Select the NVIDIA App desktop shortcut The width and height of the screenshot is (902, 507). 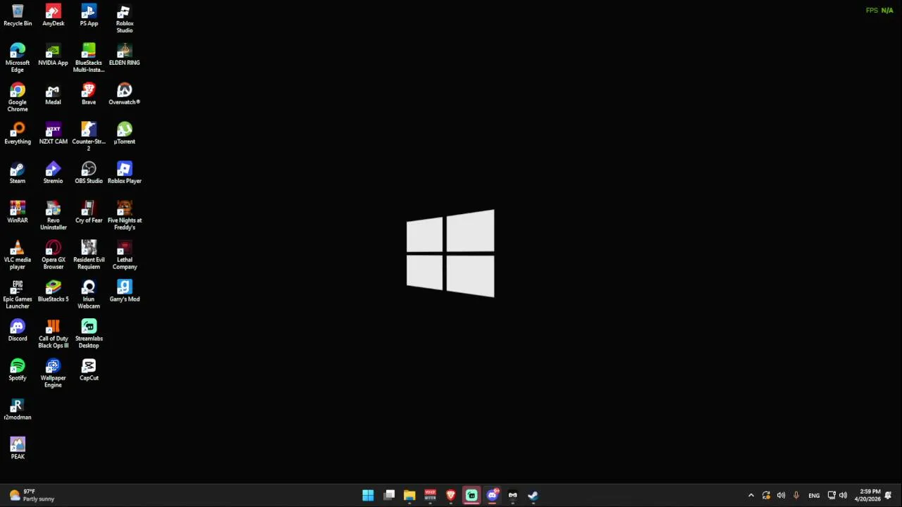[53, 55]
